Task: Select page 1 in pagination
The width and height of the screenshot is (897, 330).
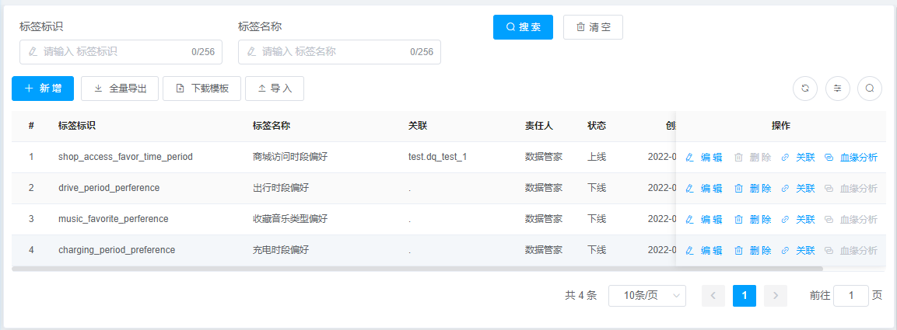Action: 745,295
